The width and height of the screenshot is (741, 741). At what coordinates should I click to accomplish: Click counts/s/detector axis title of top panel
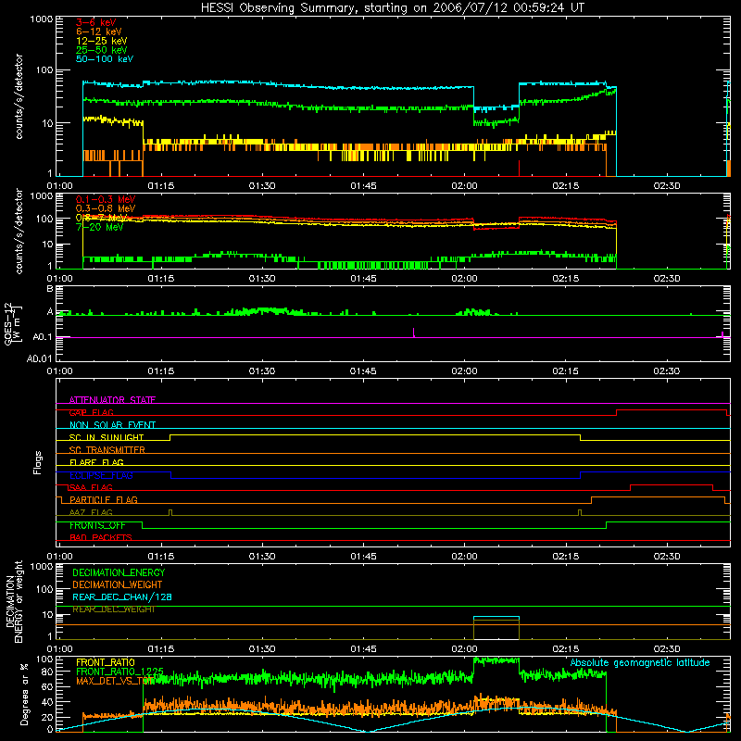click(x=19, y=96)
